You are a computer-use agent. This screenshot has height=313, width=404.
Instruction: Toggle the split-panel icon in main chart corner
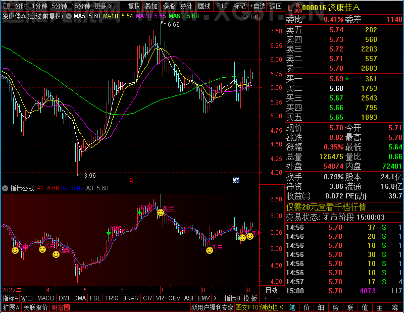(x=255, y=17)
